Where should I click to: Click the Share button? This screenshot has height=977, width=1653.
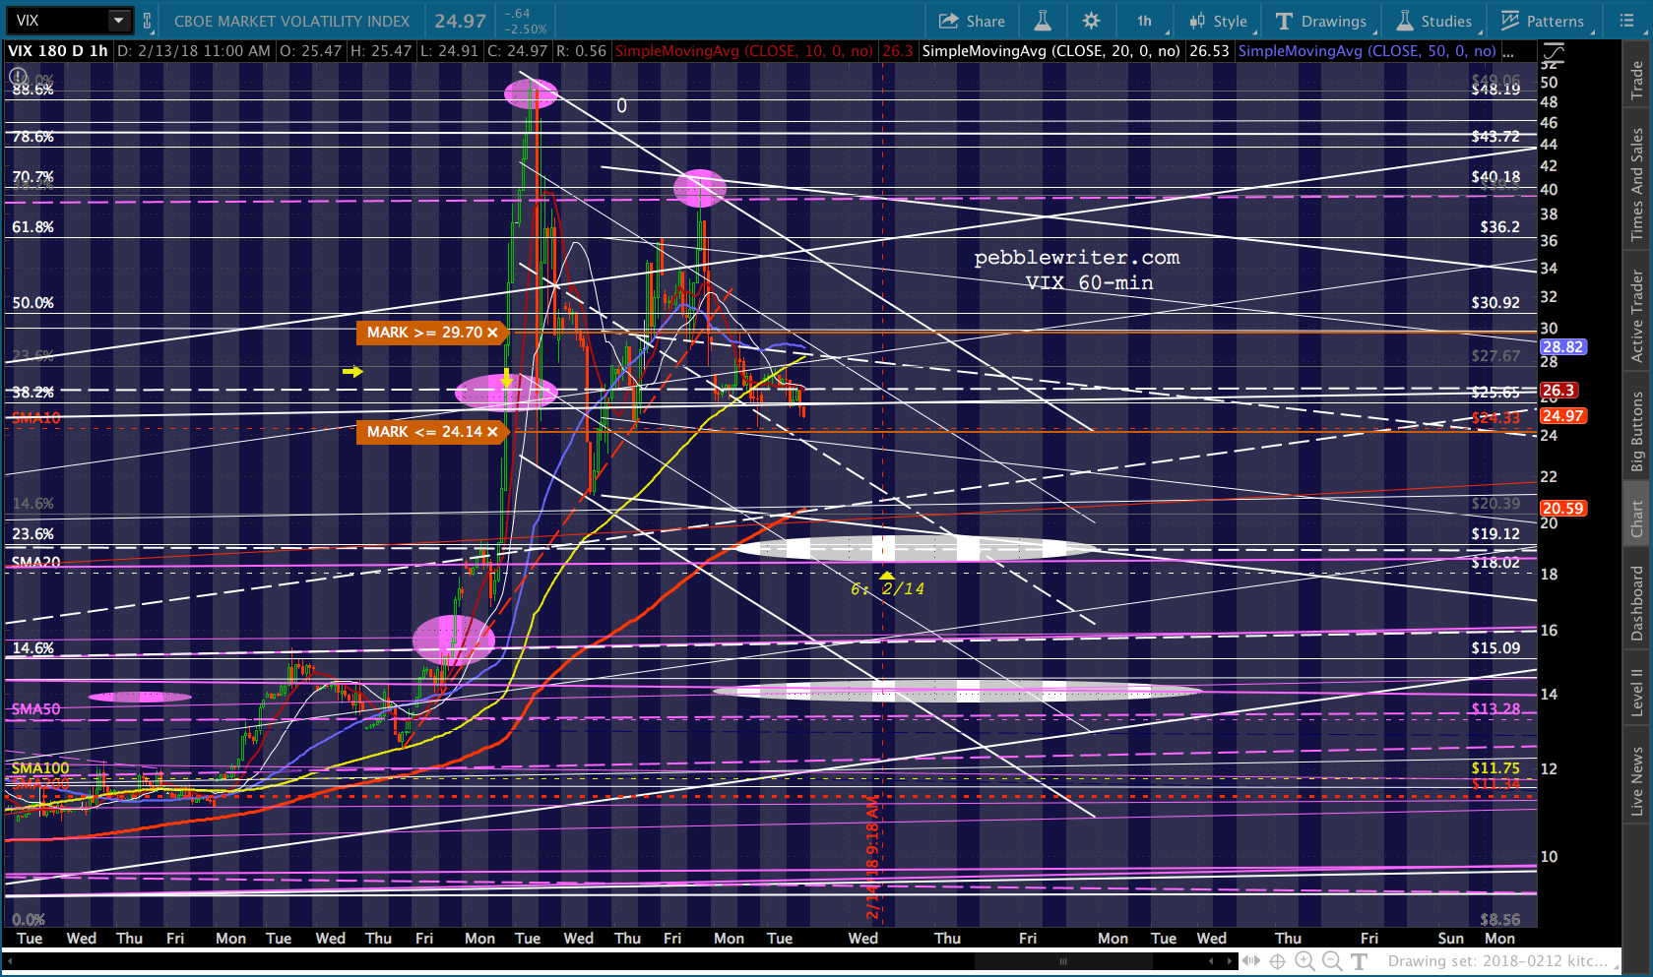pyautogui.click(x=972, y=21)
